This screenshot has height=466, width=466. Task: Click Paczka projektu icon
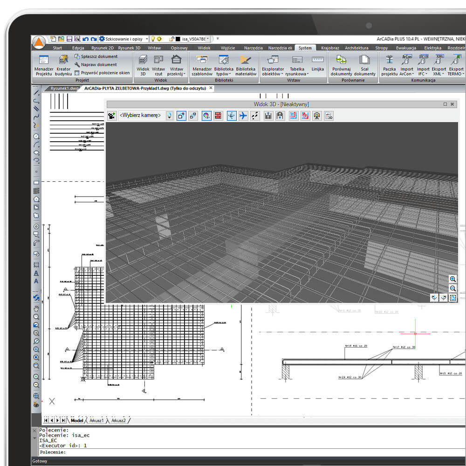389,65
